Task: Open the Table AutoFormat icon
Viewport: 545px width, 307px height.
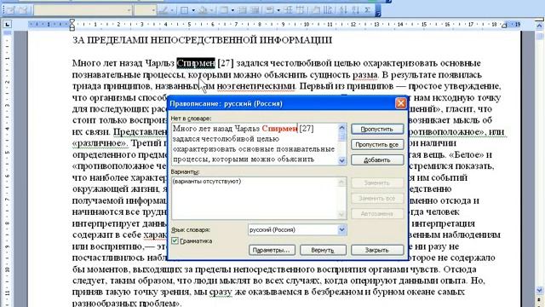Action: [x=316, y=10]
